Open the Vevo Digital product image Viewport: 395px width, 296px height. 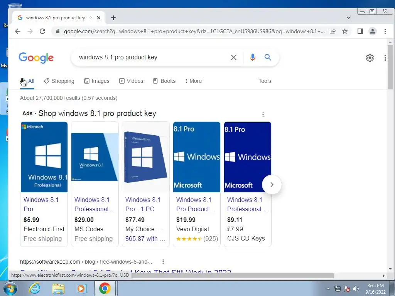click(197, 157)
